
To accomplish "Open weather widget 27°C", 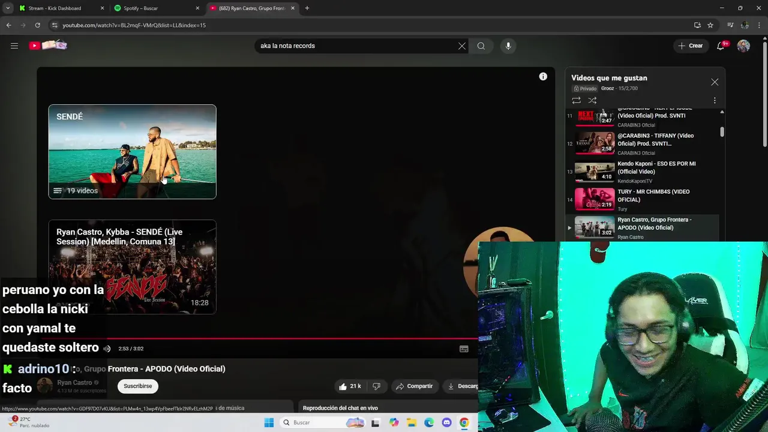I will (29, 422).
